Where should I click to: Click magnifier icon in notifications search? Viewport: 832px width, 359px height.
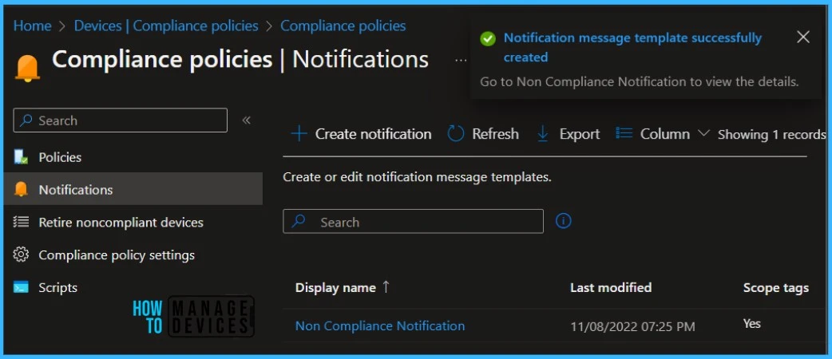coord(298,221)
